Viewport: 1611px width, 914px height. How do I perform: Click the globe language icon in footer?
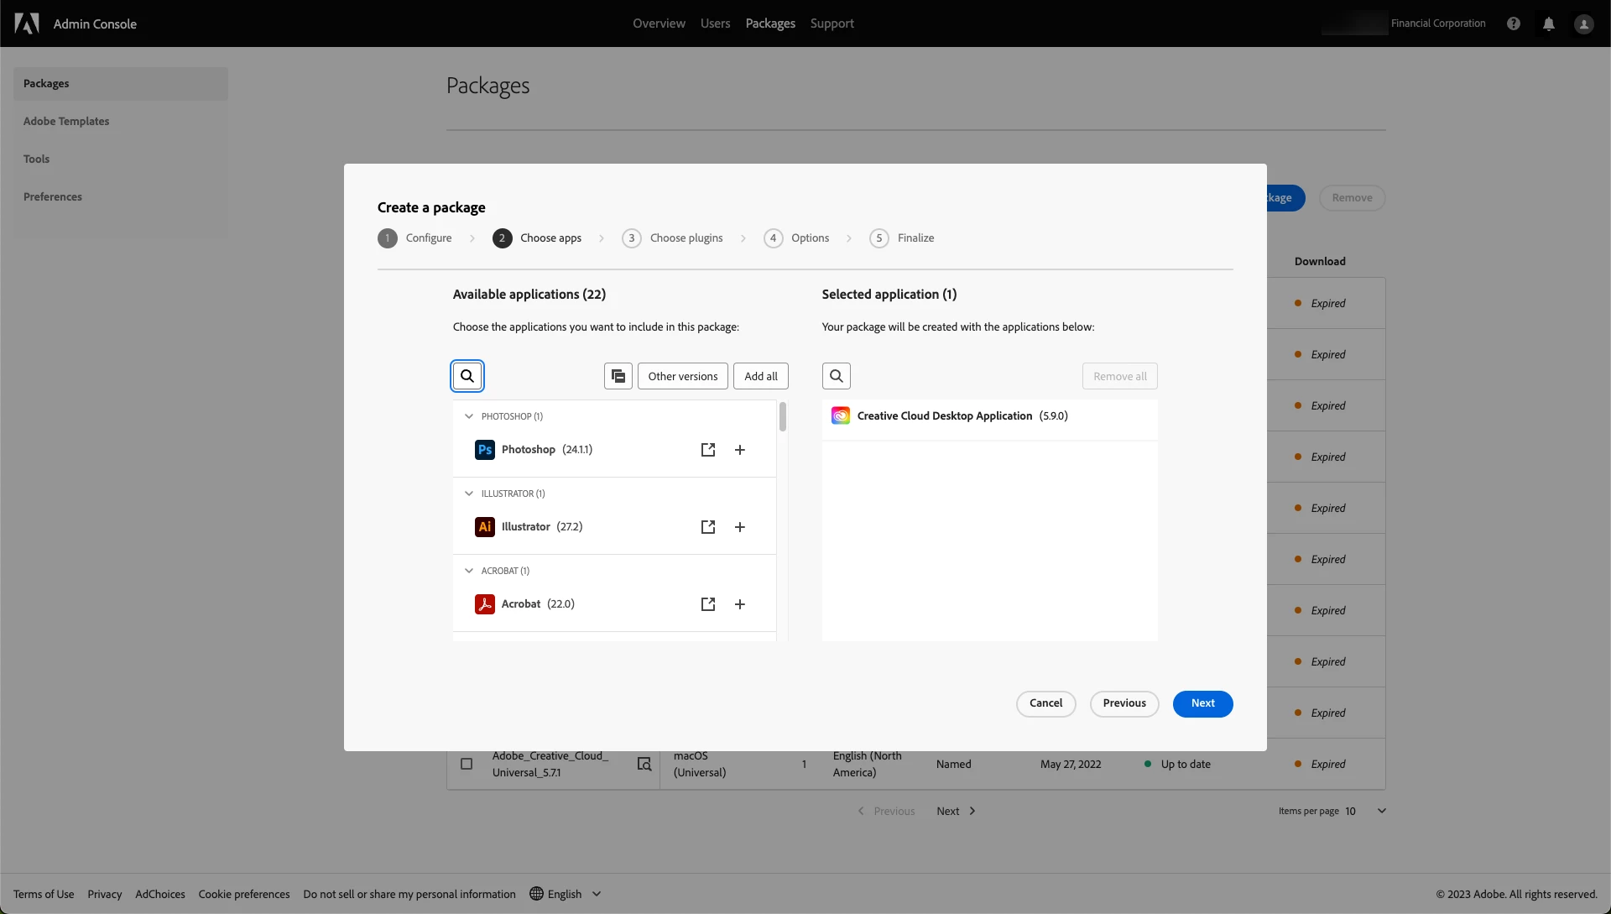tap(537, 894)
